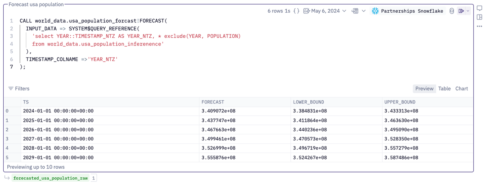The image size is (488, 183).
Task: Click the UPPER_BOUND column header
Action: [x=428, y=102]
